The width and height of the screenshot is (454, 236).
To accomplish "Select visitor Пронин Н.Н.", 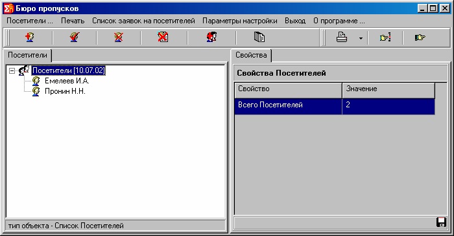I will click(x=65, y=91).
